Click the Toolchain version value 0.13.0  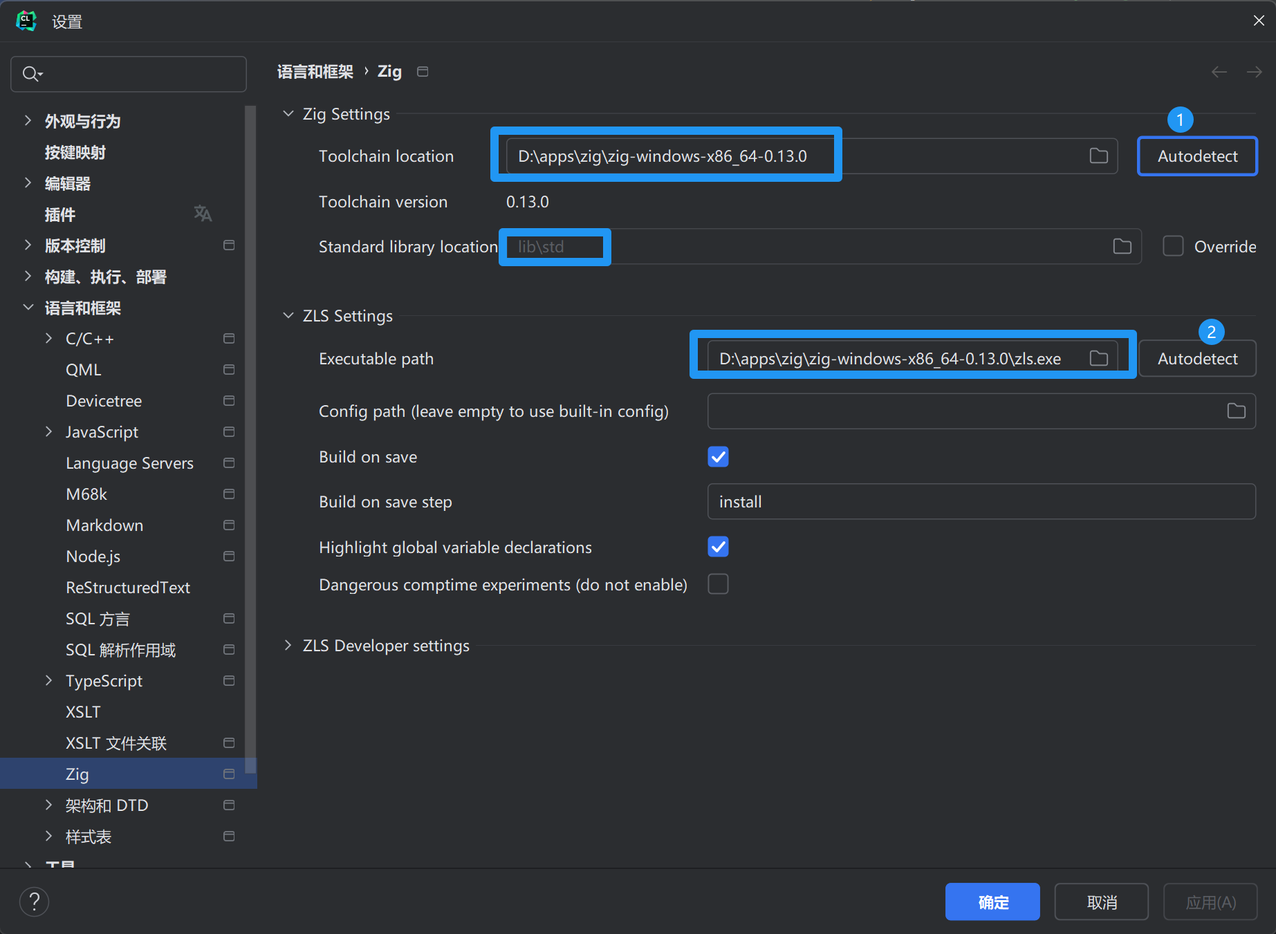tap(528, 202)
